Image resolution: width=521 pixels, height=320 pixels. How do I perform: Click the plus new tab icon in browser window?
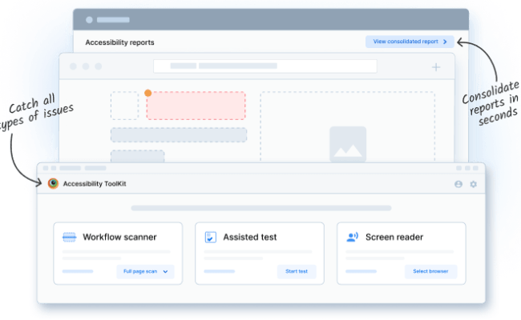tap(436, 67)
